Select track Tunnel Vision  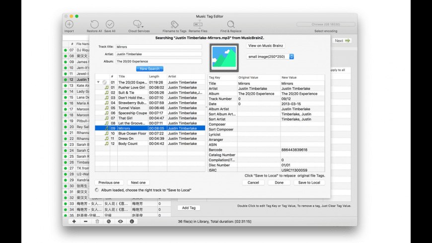coord(150,108)
